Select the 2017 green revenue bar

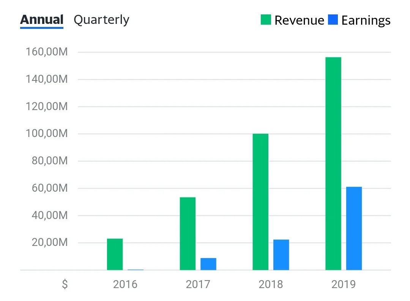click(x=188, y=233)
